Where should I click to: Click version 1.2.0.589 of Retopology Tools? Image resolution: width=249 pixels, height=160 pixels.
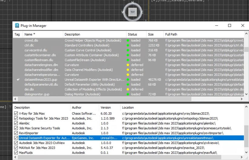coord(108,118)
